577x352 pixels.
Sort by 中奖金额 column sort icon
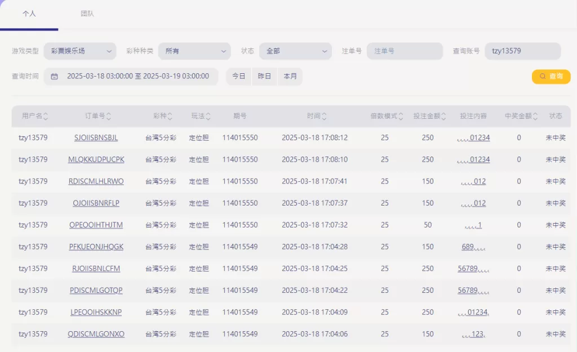pos(535,117)
